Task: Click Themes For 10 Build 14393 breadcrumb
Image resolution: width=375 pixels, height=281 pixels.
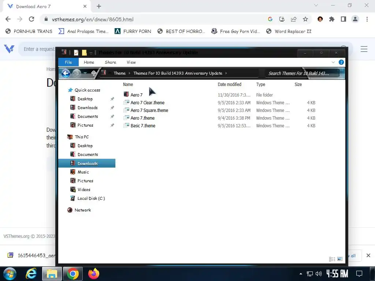Action: (x=178, y=73)
